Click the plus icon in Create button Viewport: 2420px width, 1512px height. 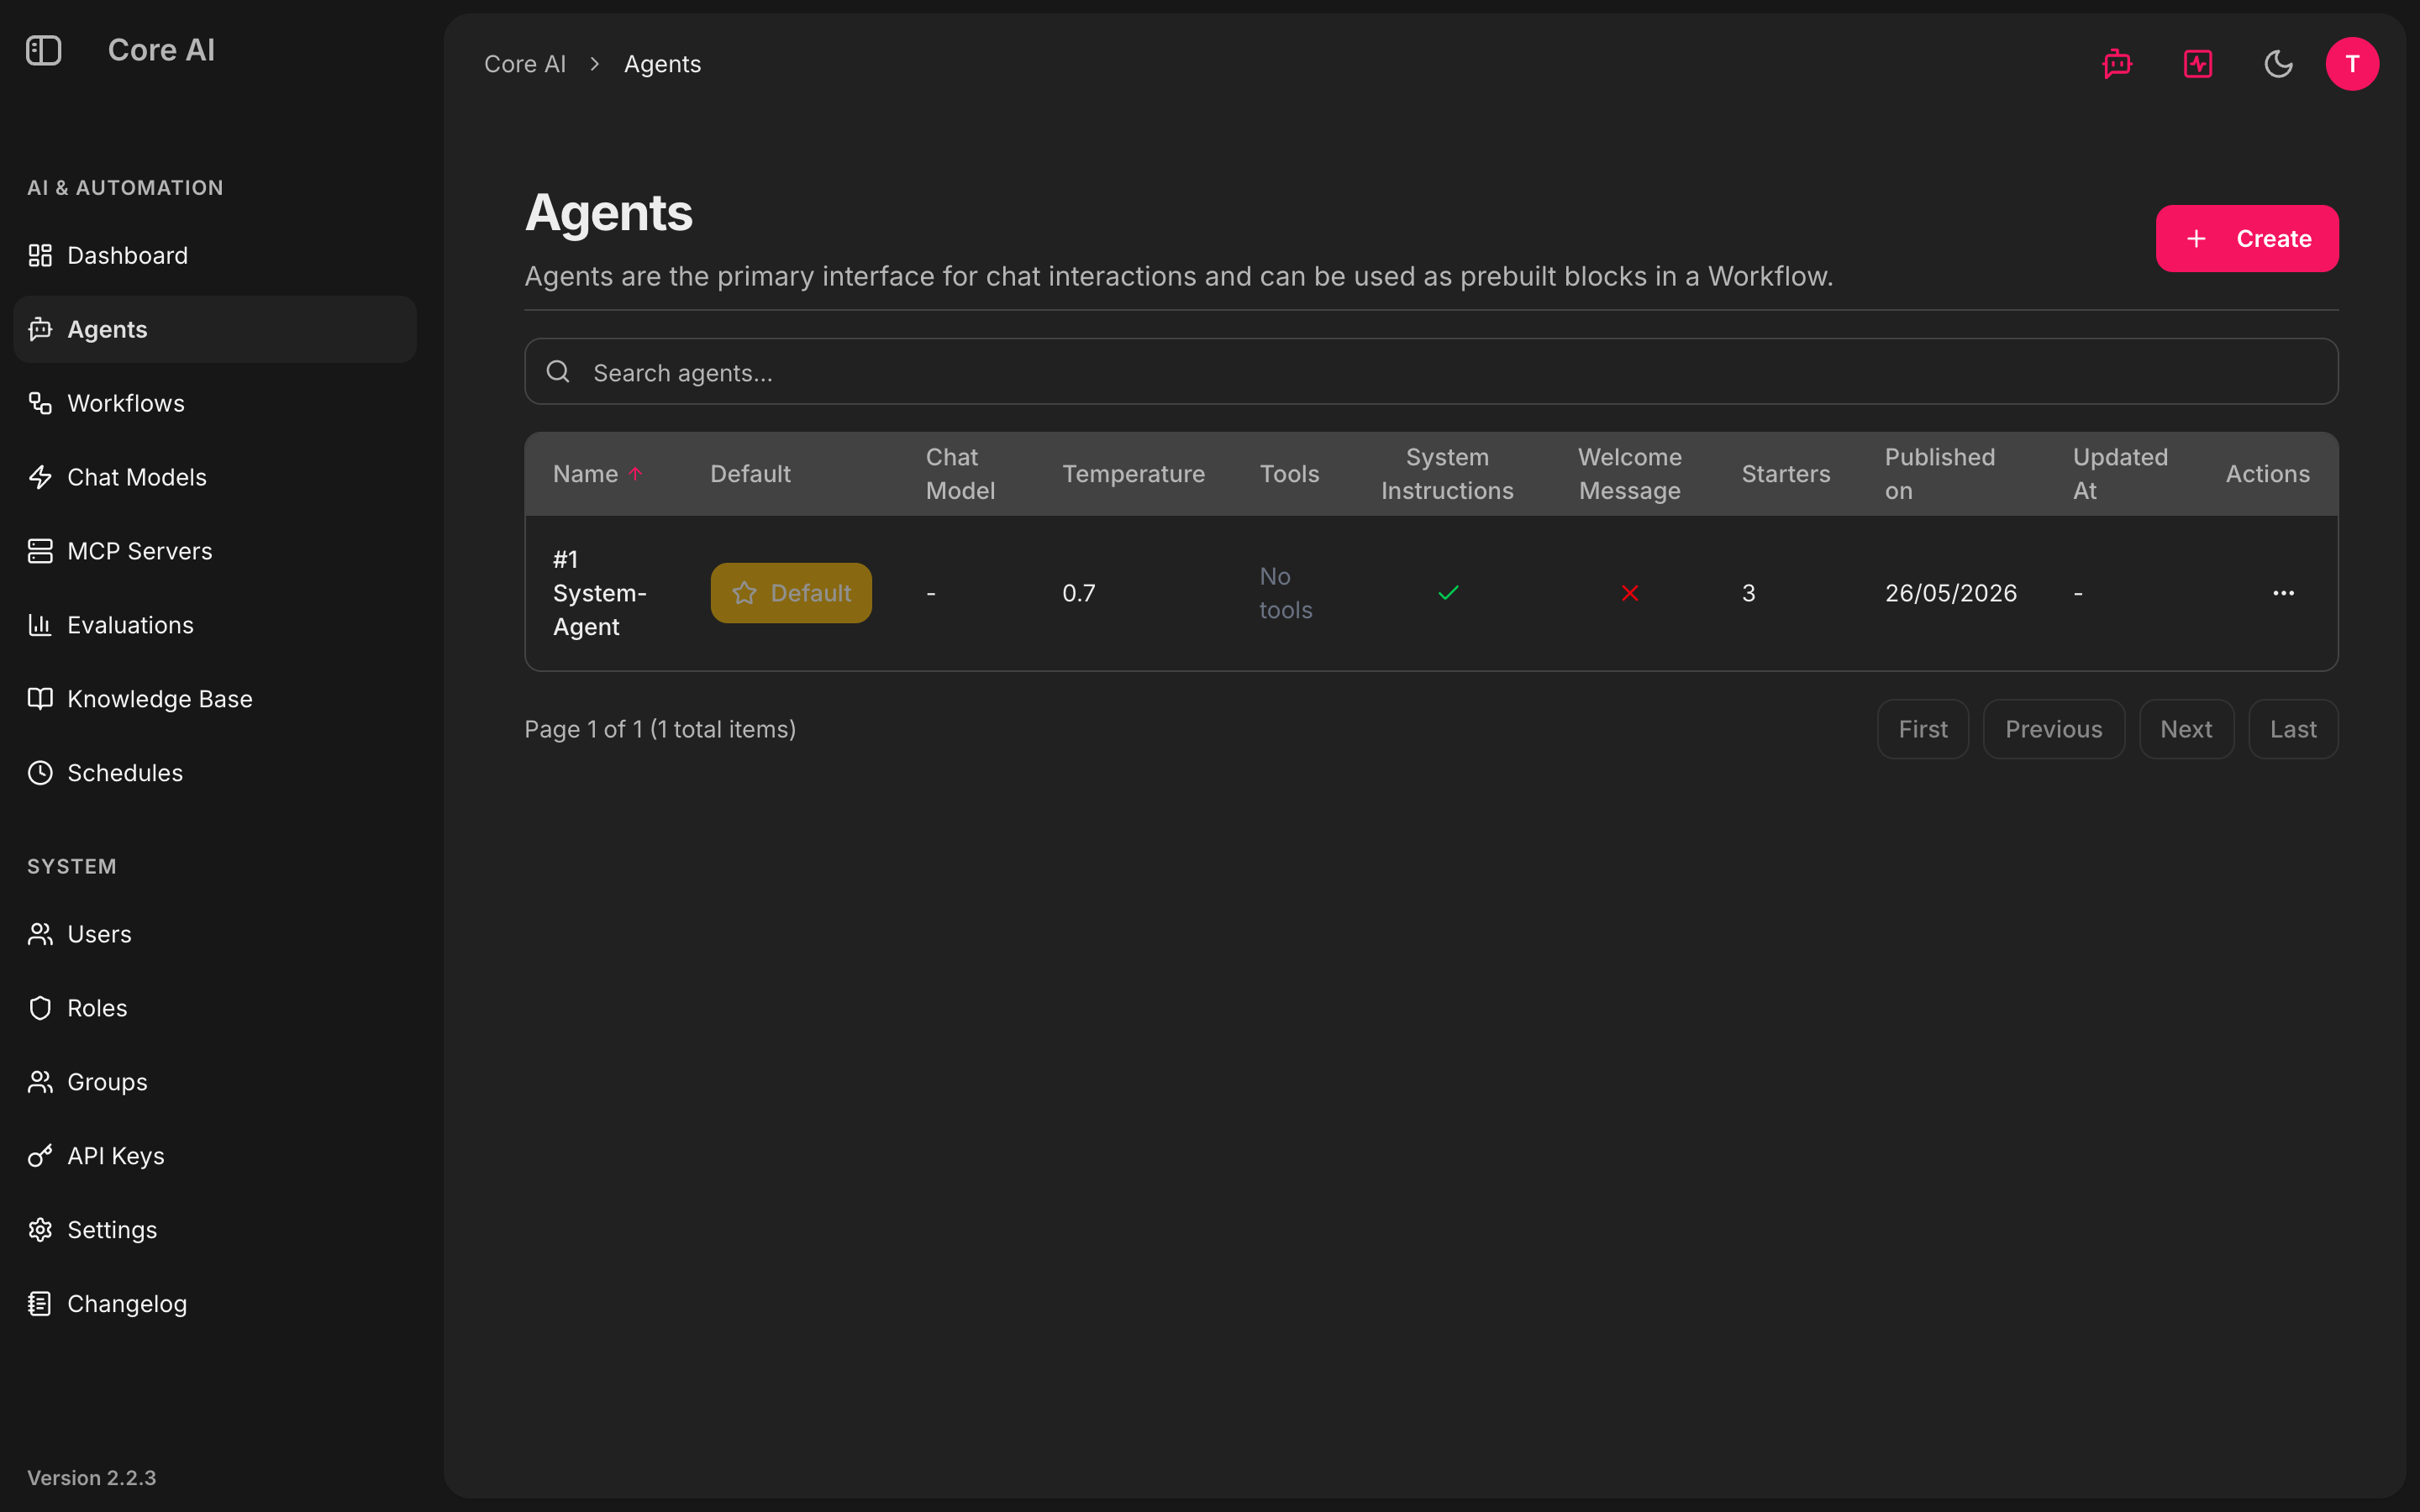pos(2196,239)
